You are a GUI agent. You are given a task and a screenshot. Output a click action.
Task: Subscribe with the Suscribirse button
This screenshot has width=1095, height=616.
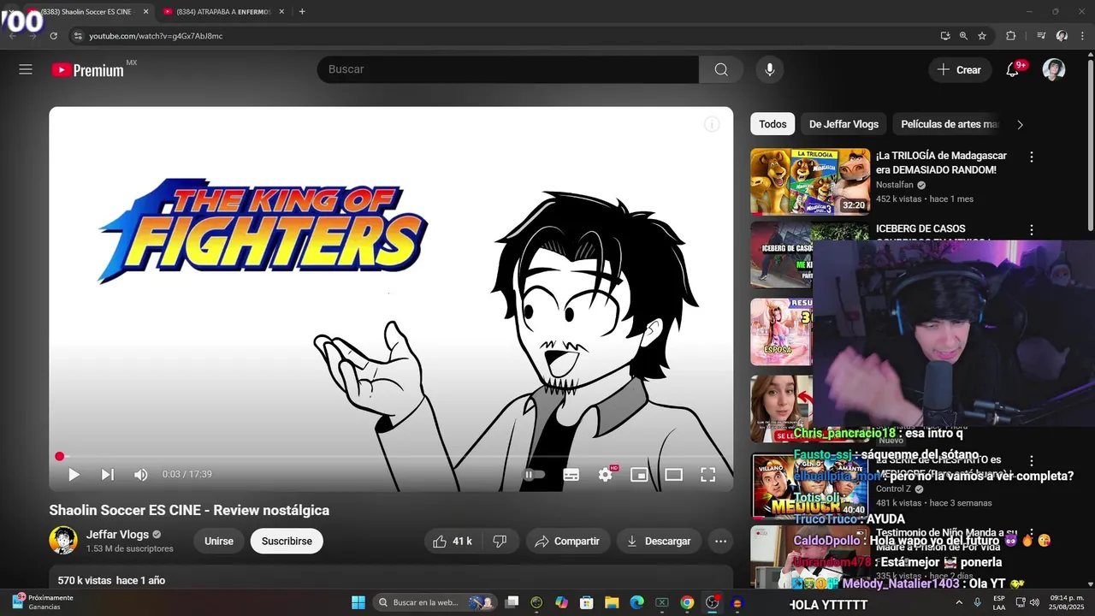(x=287, y=541)
